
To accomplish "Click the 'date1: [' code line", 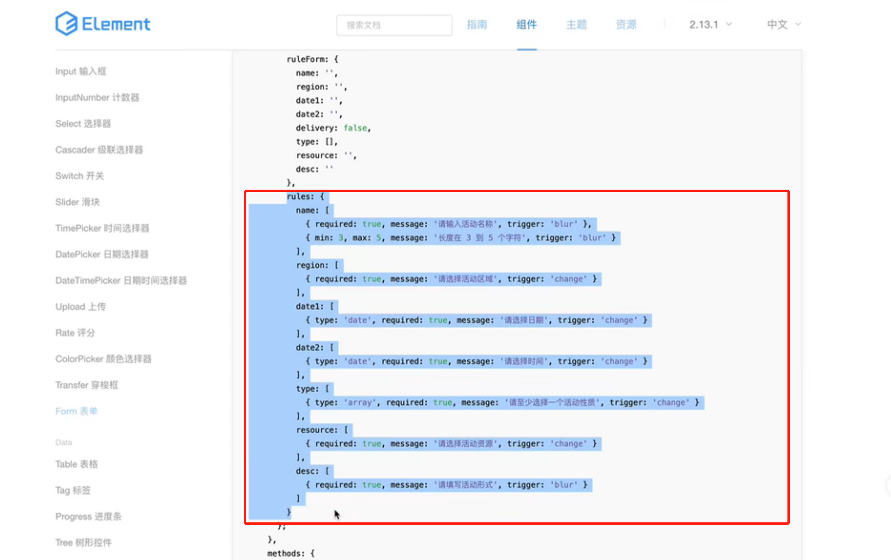I will click(x=314, y=306).
